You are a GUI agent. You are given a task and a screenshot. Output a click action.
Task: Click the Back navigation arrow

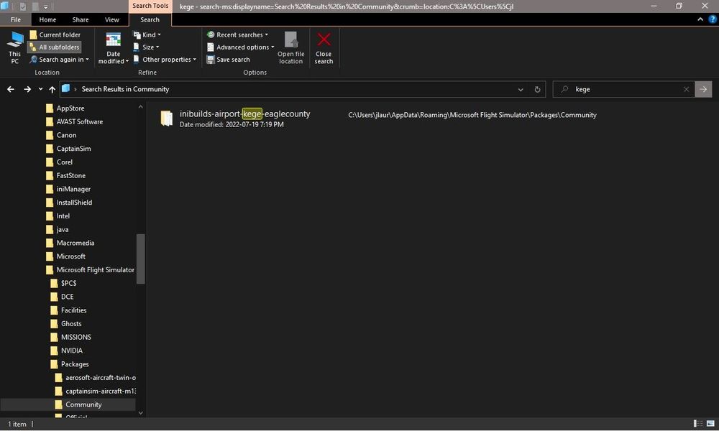click(11, 90)
